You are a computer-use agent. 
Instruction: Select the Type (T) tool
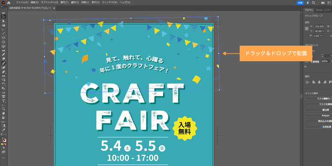(x=4, y=101)
